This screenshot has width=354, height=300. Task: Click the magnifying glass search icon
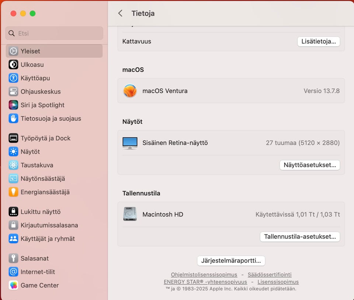tap(11, 33)
